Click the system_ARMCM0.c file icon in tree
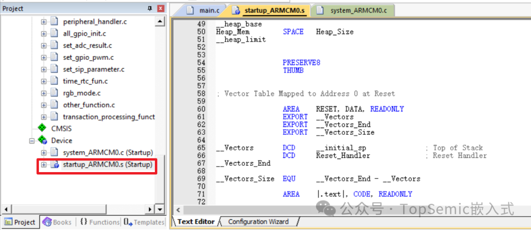 [54, 153]
